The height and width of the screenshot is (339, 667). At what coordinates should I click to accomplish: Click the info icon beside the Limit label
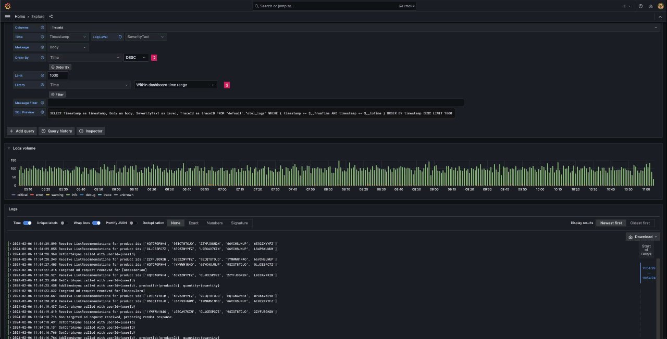pyautogui.click(x=43, y=75)
